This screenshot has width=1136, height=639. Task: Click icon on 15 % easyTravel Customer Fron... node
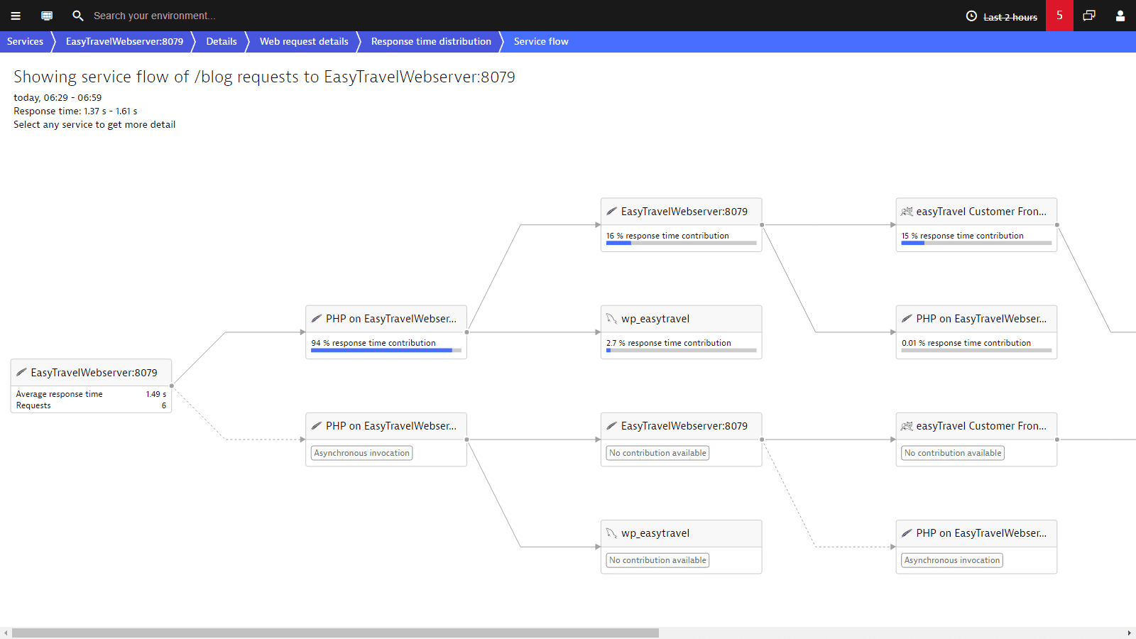[x=907, y=212]
